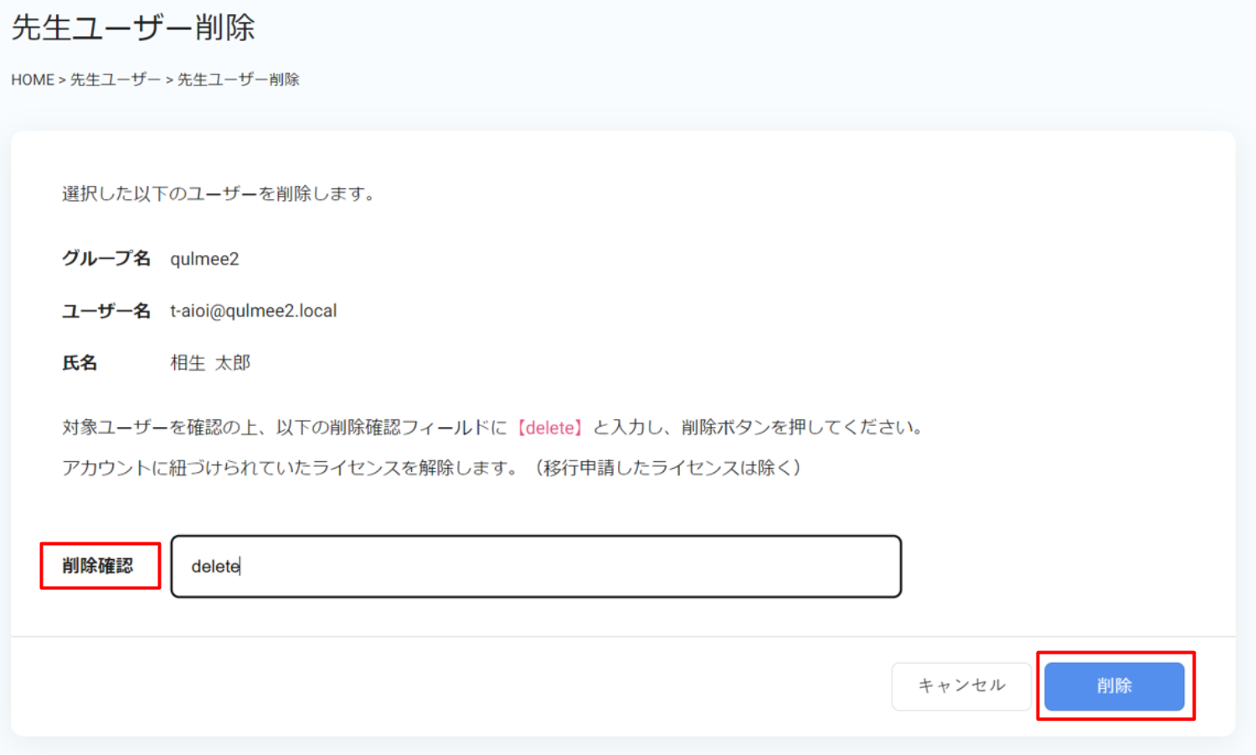Click text 選択した以下のユーザーを削除します。

coord(221,194)
